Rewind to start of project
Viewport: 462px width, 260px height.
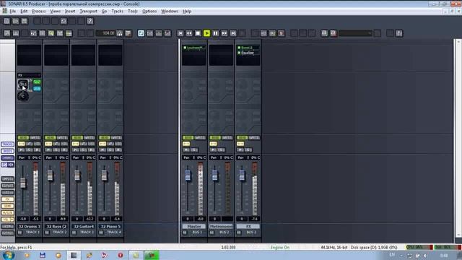(180, 33)
